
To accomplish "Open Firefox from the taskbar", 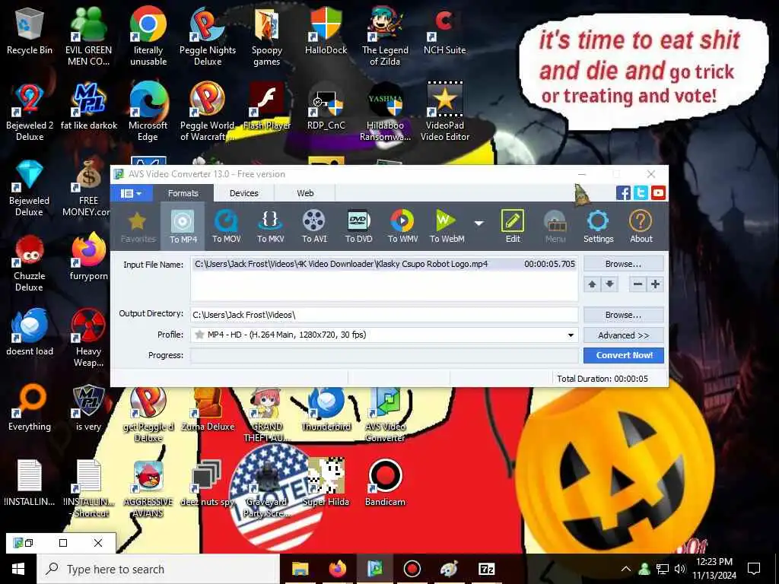I will point(337,569).
